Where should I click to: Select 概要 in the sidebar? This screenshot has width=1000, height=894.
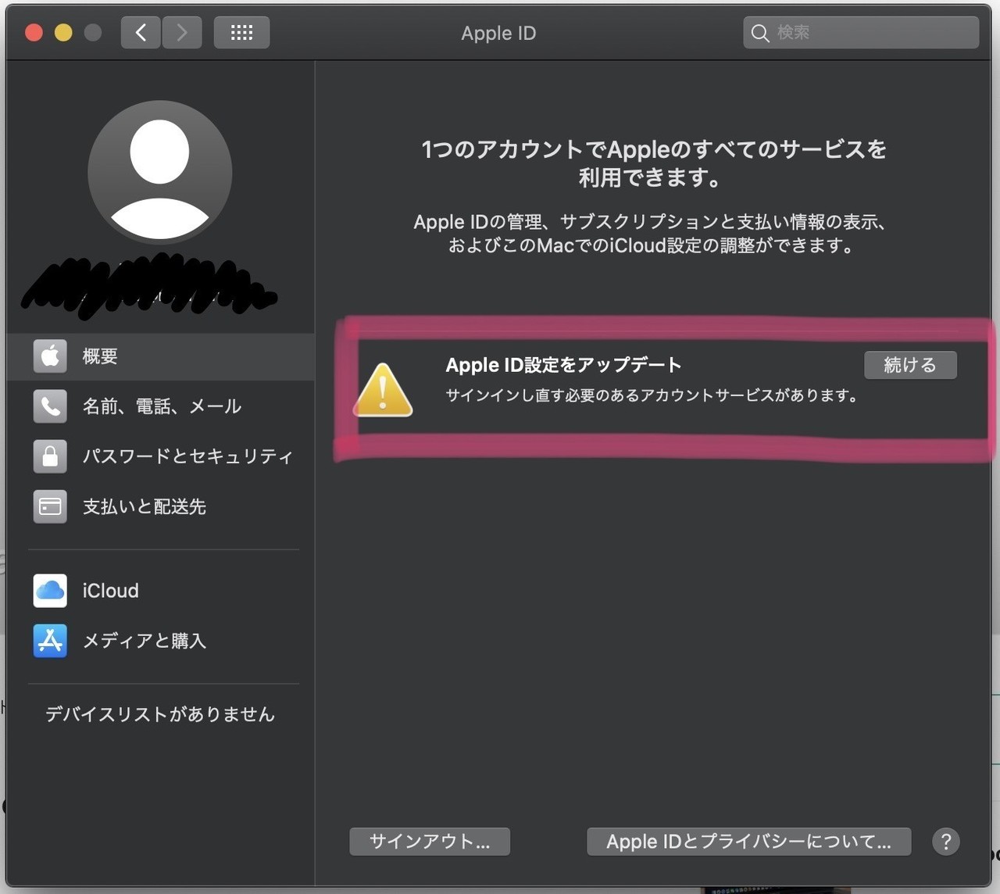(x=161, y=356)
